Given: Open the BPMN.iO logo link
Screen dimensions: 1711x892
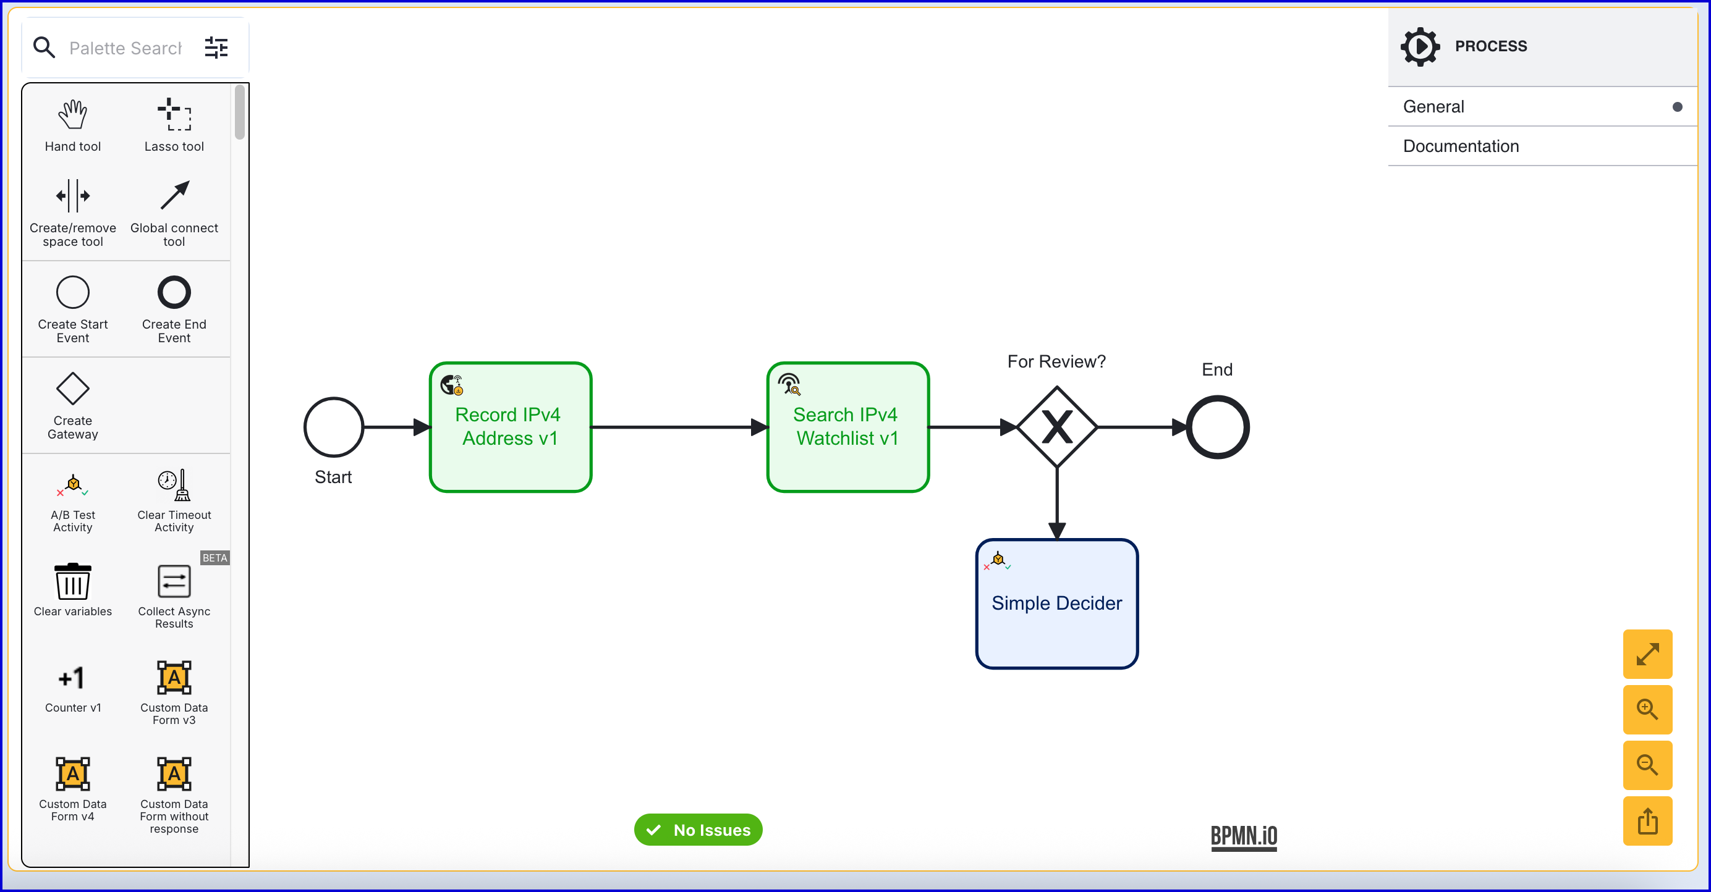Looking at the screenshot, I should (x=1244, y=836).
